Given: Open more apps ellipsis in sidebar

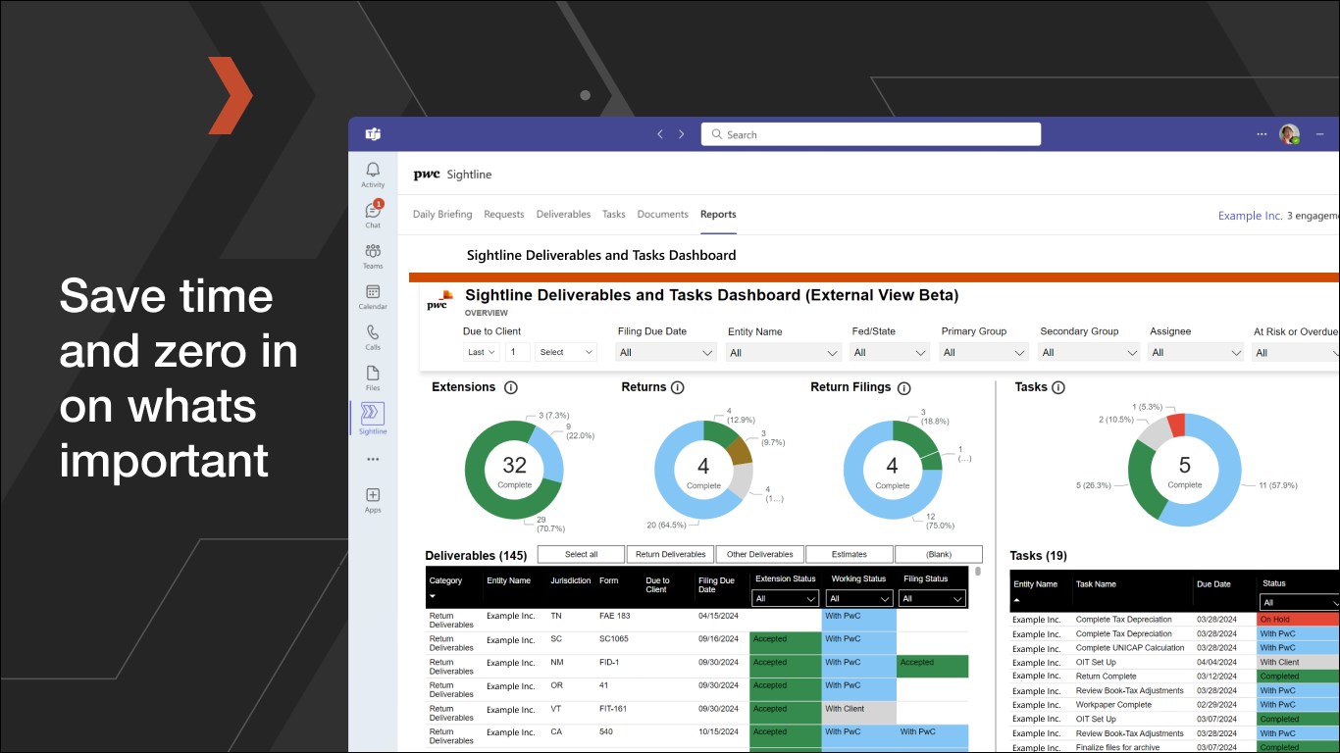Looking at the screenshot, I should (373, 459).
